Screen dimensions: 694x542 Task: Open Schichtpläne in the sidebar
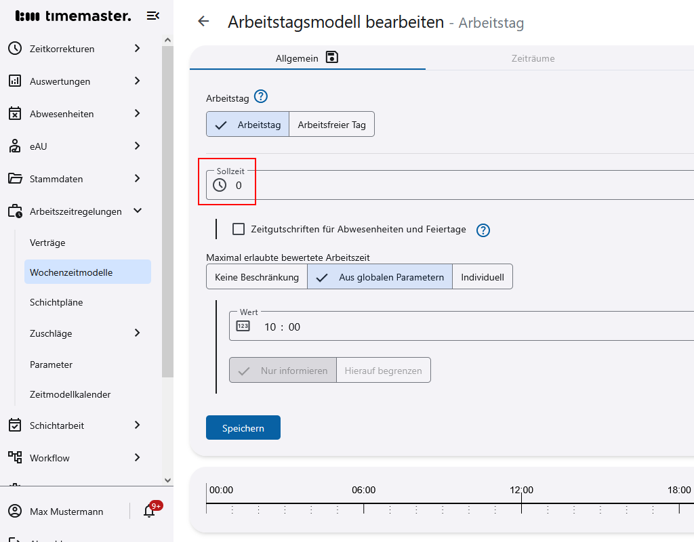[56, 302]
